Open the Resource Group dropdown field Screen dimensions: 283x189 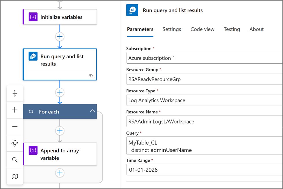coord(205,79)
